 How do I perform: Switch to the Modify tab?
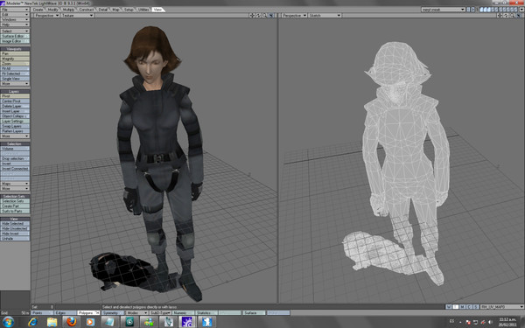click(x=52, y=10)
